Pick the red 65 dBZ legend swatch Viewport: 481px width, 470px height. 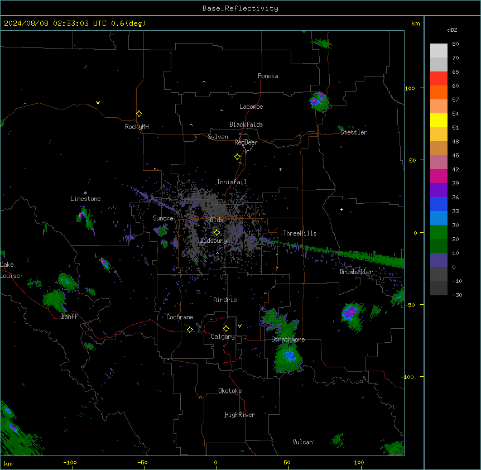click(x=439, y=79)
